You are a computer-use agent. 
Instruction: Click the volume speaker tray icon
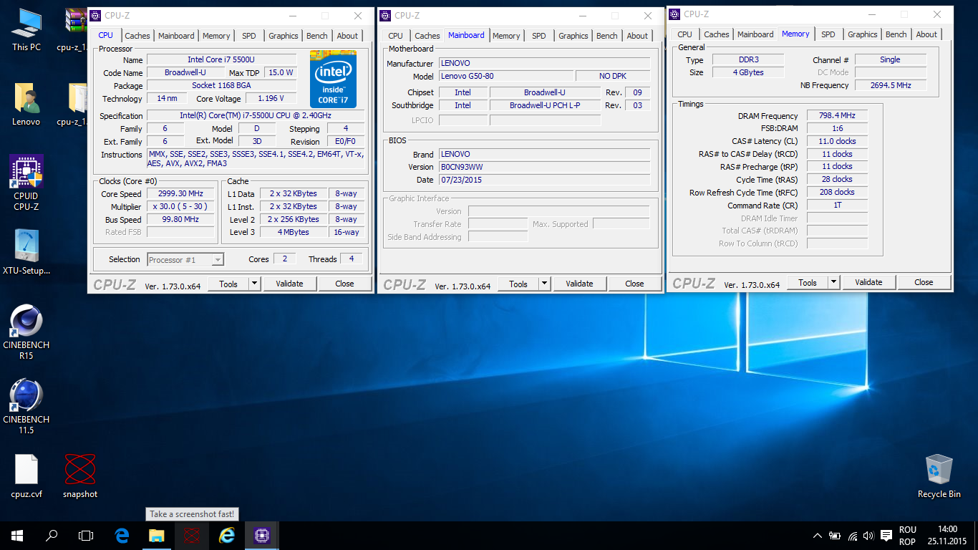(x=868, y=536)
